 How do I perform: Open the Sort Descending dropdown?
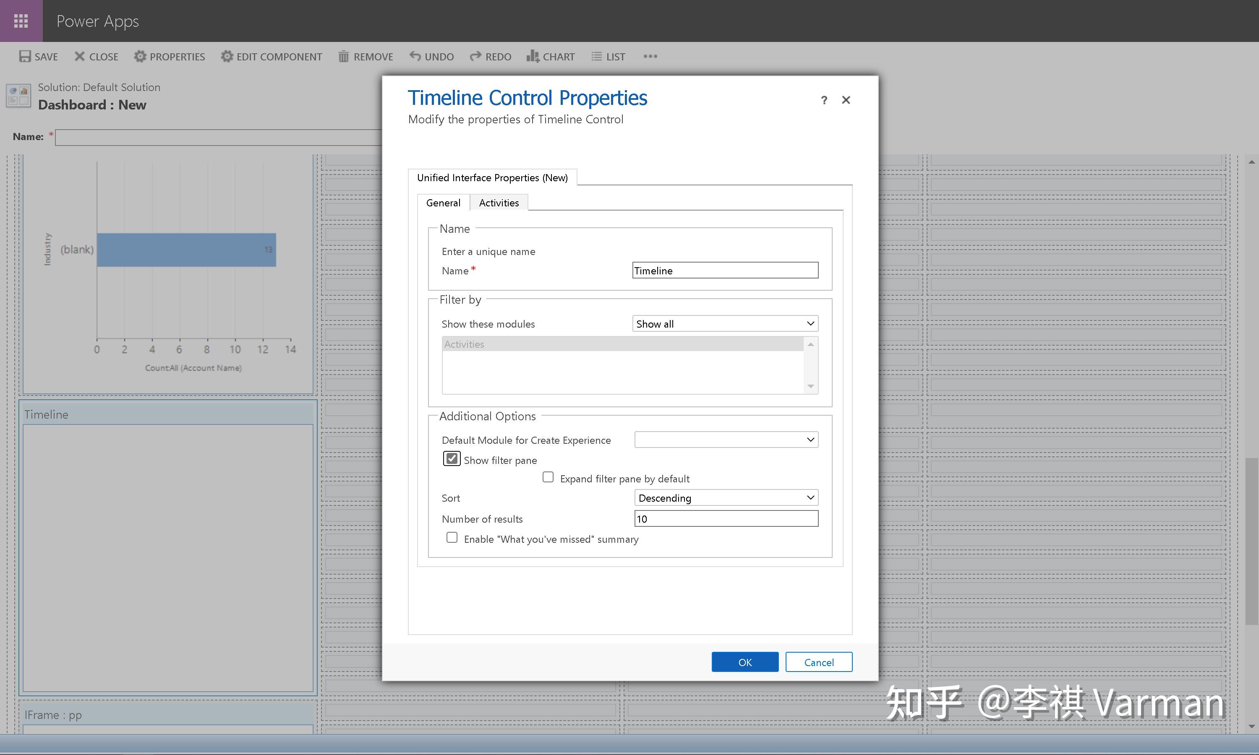coord(726,497)
